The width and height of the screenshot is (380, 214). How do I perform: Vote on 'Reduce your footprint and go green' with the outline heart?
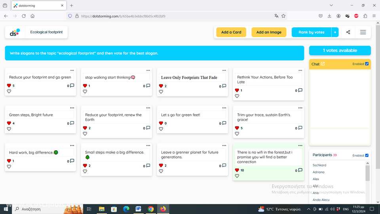click(9, 91)
